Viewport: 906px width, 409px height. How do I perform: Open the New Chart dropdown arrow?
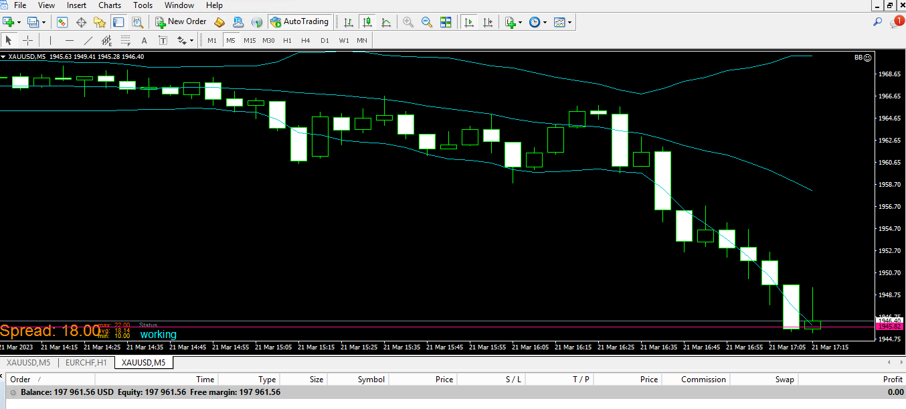(19, 22)
